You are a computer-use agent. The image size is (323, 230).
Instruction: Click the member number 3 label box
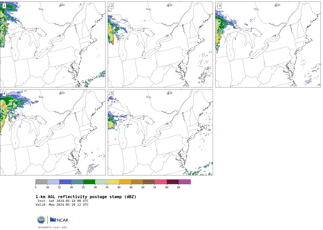(219, 6)
